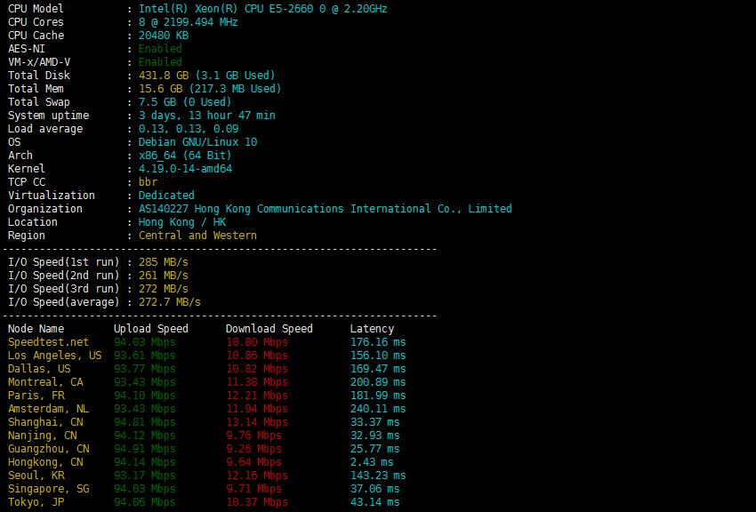This screenshot has height=512, width=756.
Task: Click the Enabled status next to AES-NI
Action: [160, 49]
